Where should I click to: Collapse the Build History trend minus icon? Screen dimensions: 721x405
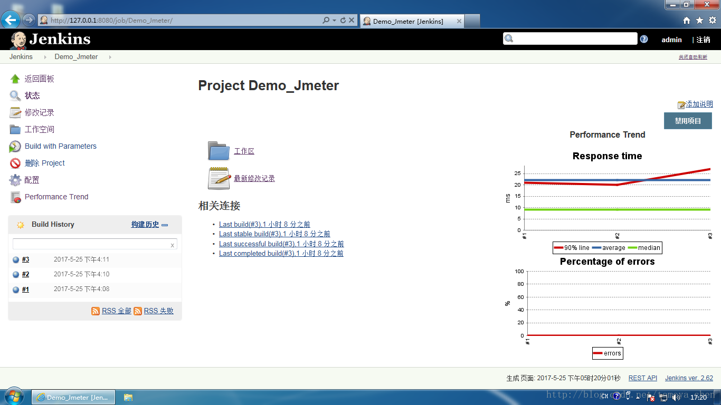[165, 225]
